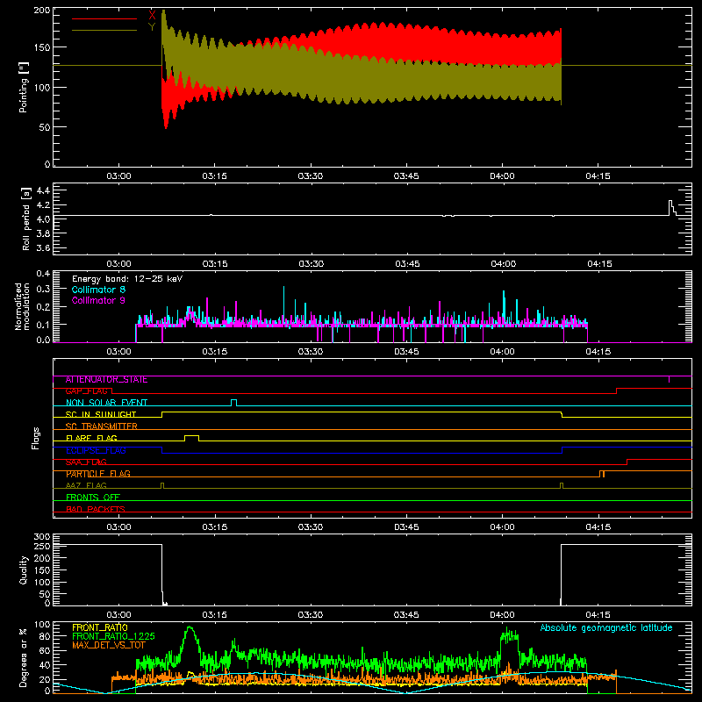
Task: Select the SC_TRANSMITTER flag label
Action: (x=101, y=426)
